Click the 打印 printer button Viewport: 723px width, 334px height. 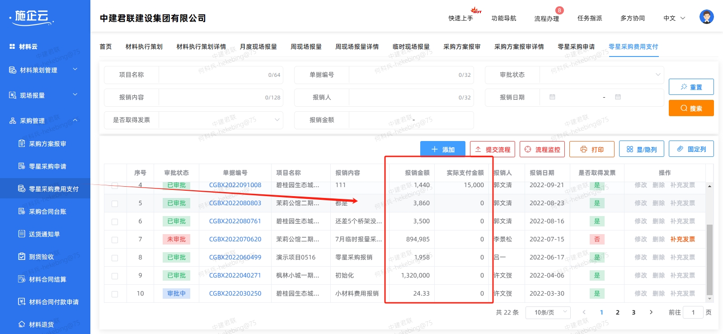pos(592,149)
